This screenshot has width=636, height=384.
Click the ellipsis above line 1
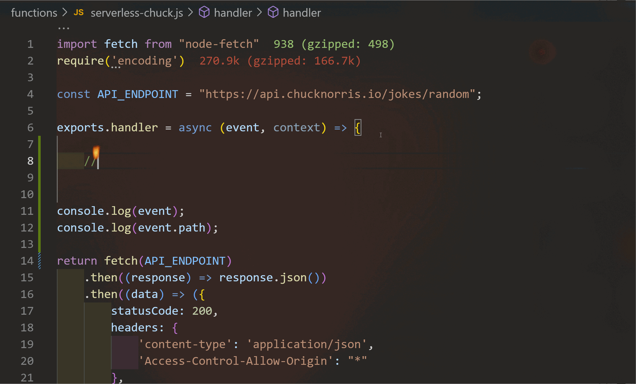click(x=63, y=28)
